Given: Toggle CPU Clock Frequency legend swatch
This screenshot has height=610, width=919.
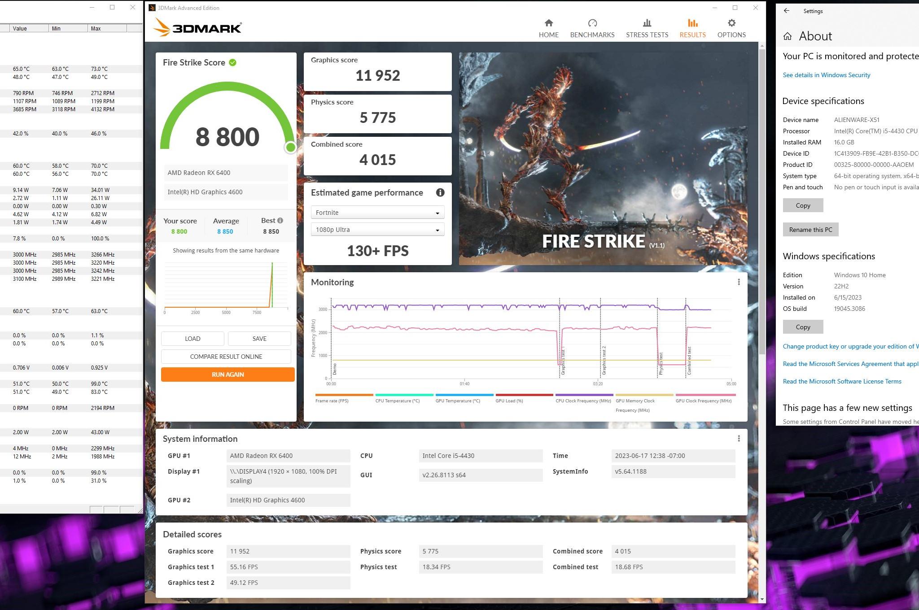Looking at the screenshot, I should 584,395.
